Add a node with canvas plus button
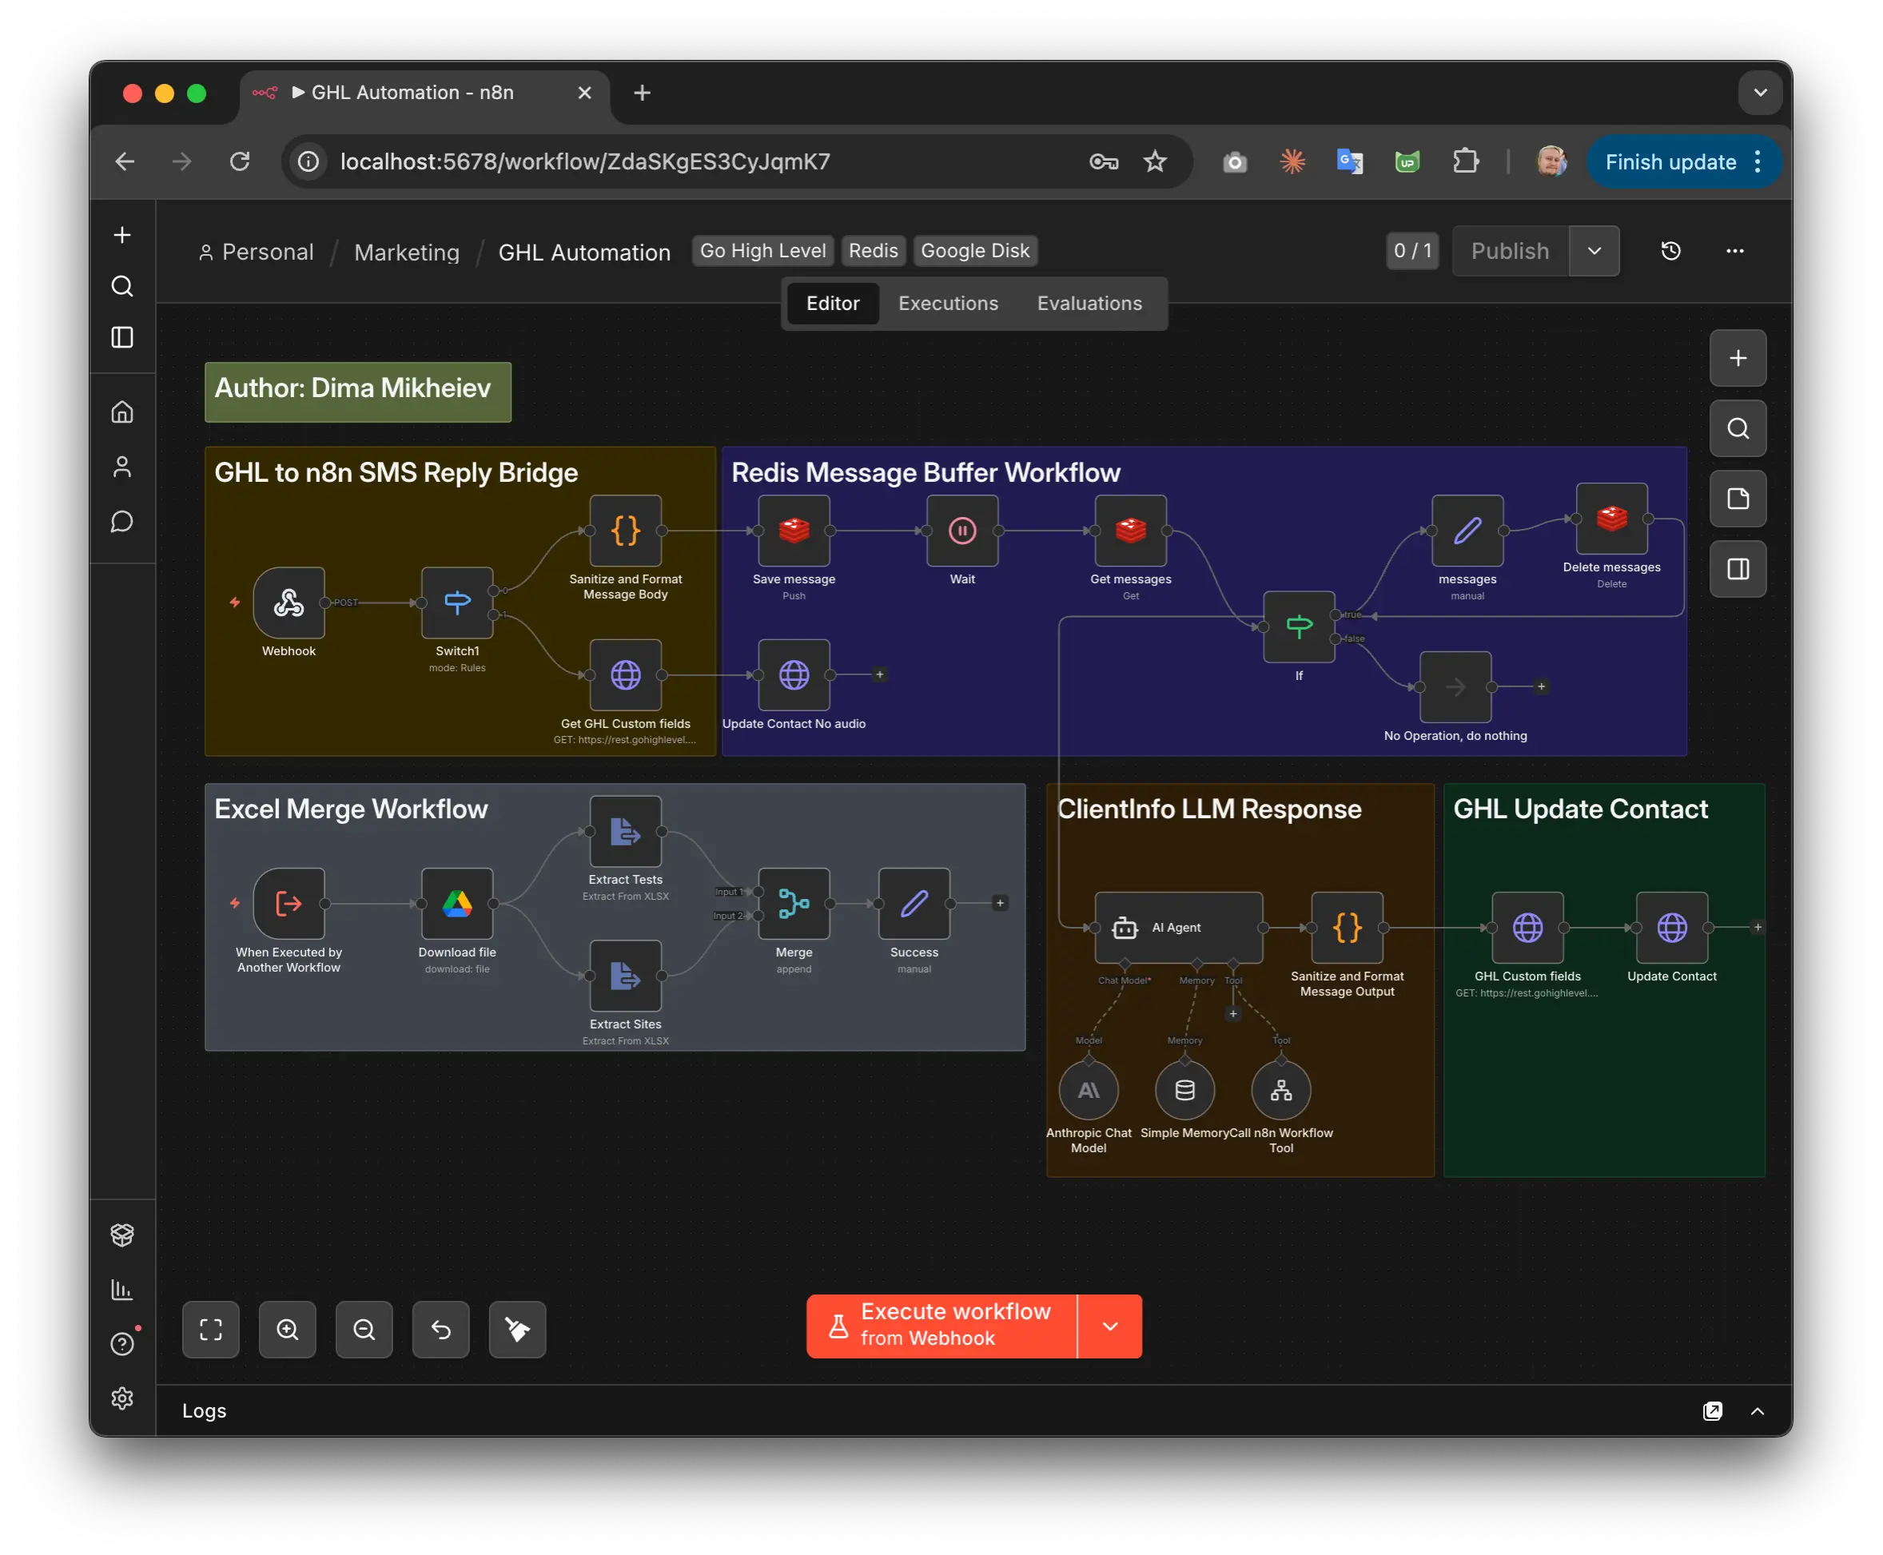 (1738, 358)
